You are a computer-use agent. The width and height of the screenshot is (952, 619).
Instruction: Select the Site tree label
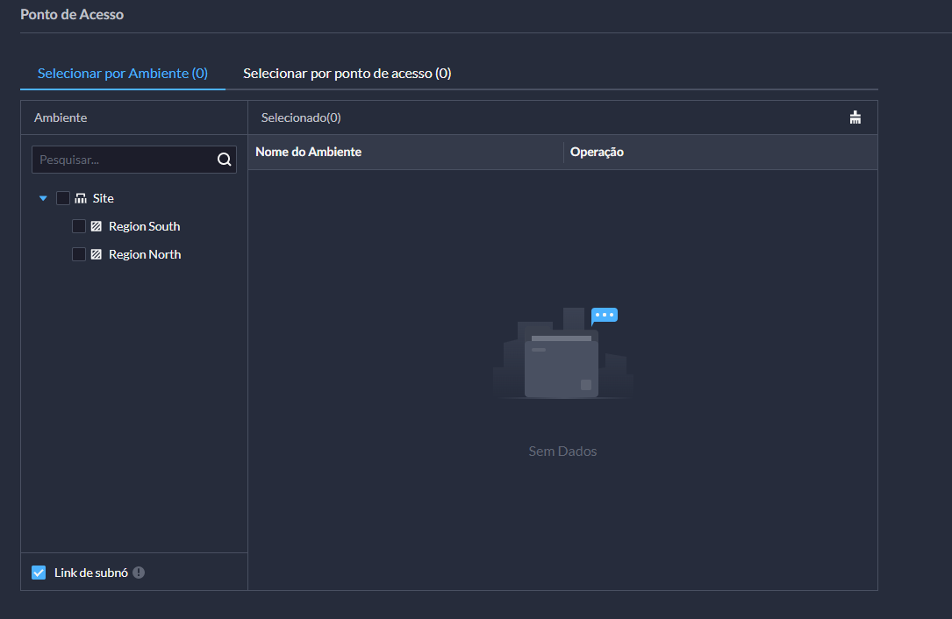[104, 198]
